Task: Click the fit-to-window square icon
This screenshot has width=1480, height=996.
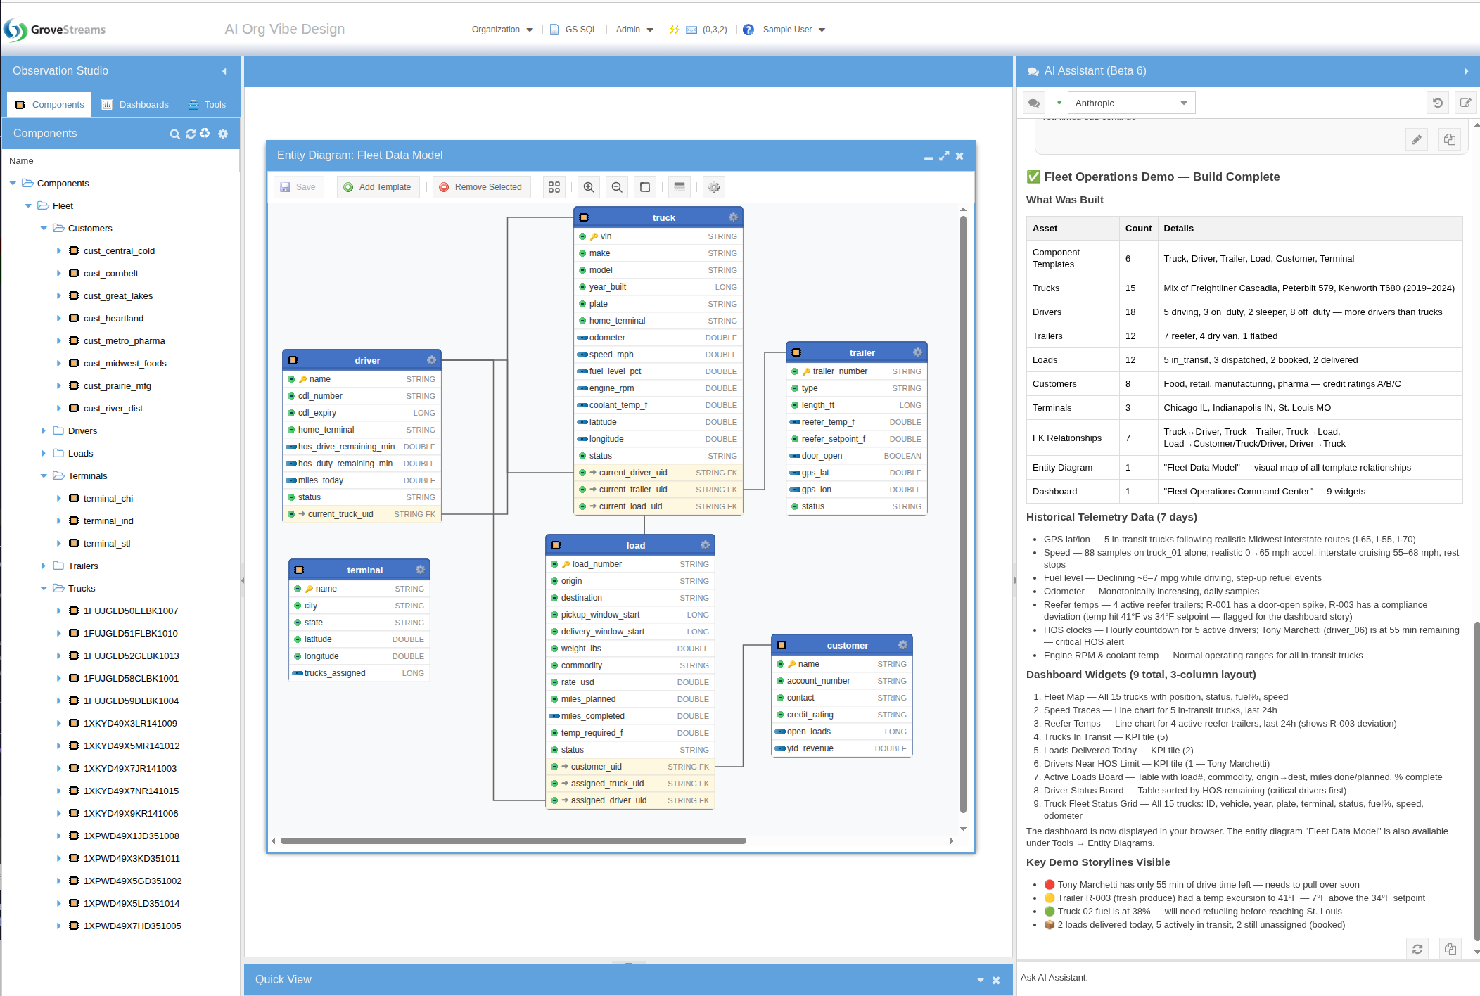Action: [x=645, y=187]
